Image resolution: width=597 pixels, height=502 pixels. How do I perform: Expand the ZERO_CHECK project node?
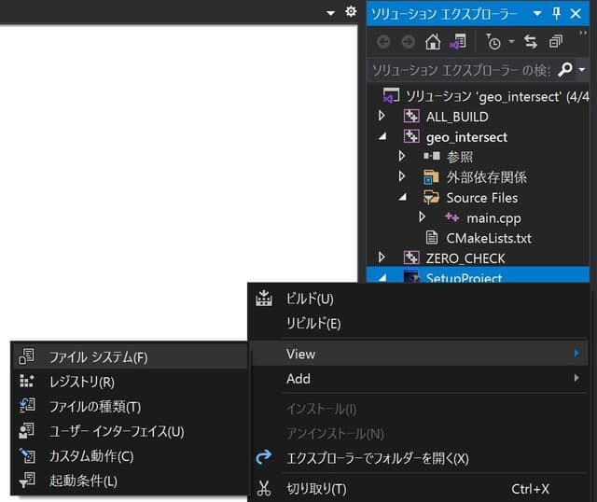point(382,258)
